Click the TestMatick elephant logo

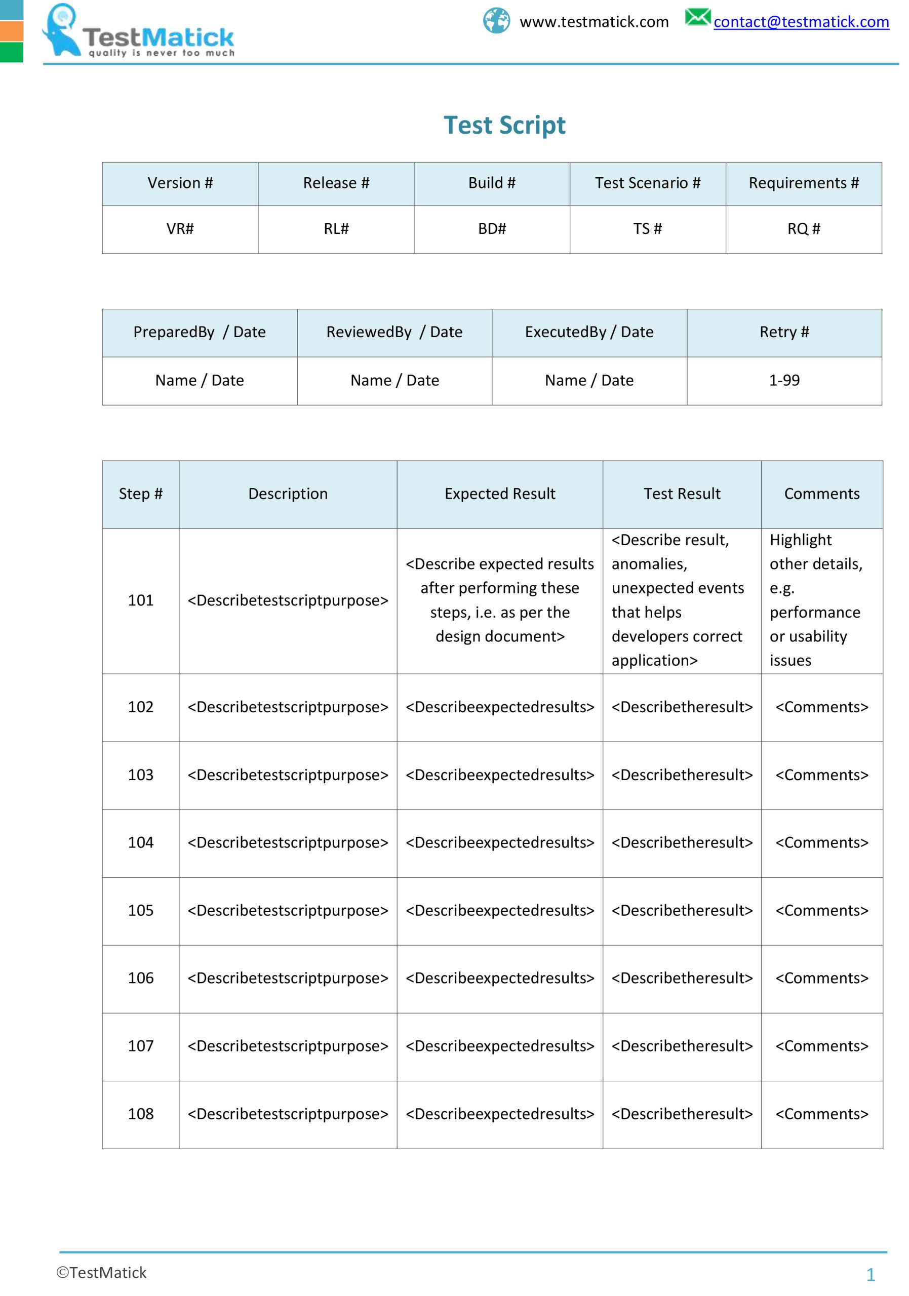[x=138, y=30]
